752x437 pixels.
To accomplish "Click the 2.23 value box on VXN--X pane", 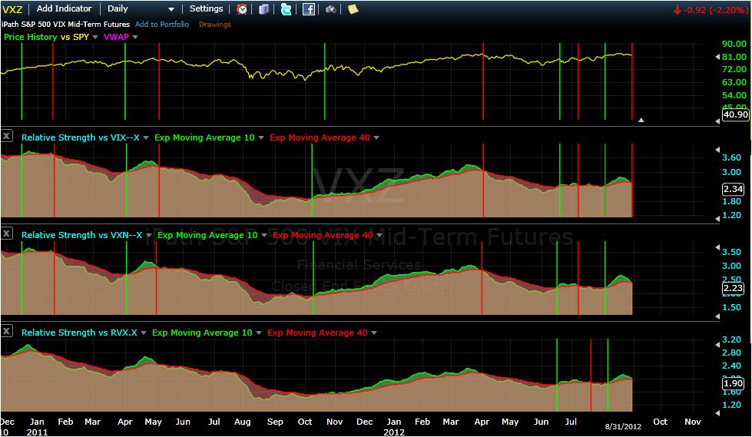I will tap(733, 288).
